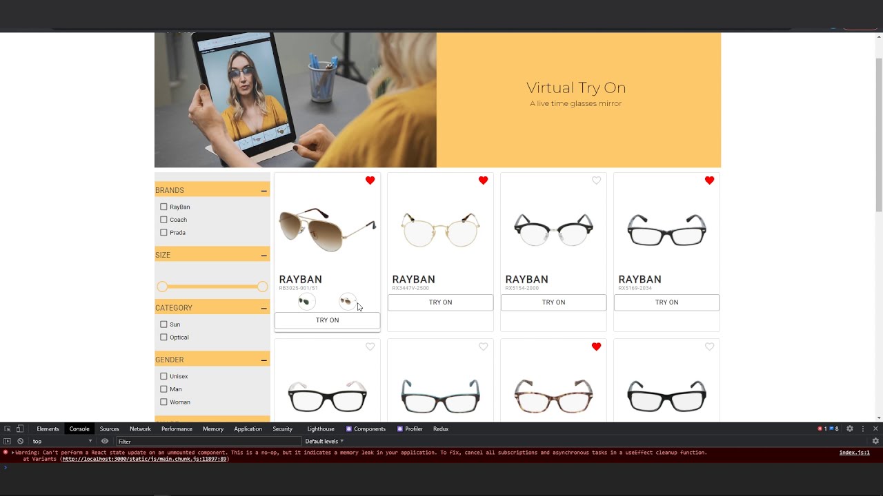Click the red error count badge in DevTools

point(822,428)
